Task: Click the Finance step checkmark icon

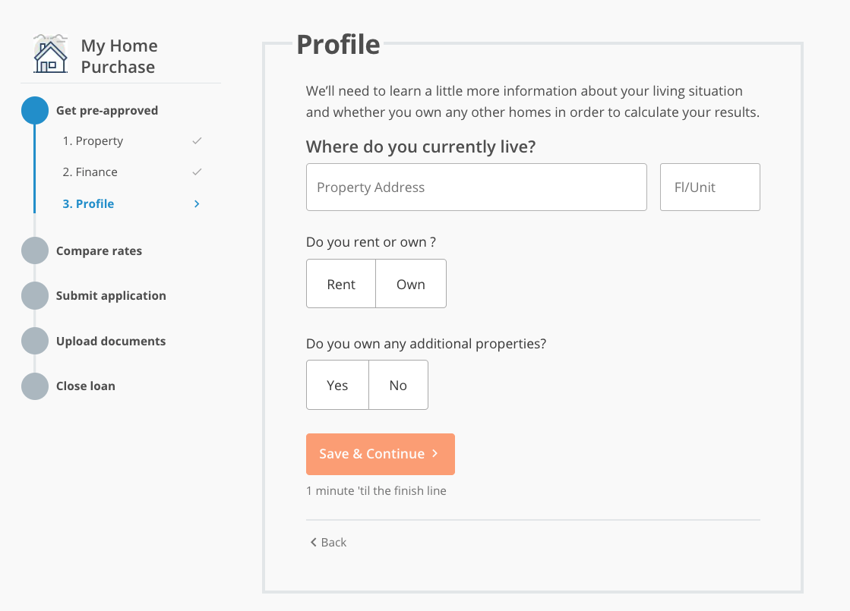Action: tap(197, 172)
